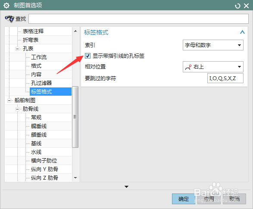Select 表格注释 in the tree
The width and height of the screenshot is (253, 209).
(33, 31)
